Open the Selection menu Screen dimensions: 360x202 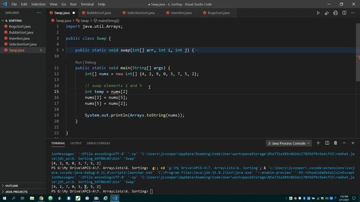click(38, 4)
